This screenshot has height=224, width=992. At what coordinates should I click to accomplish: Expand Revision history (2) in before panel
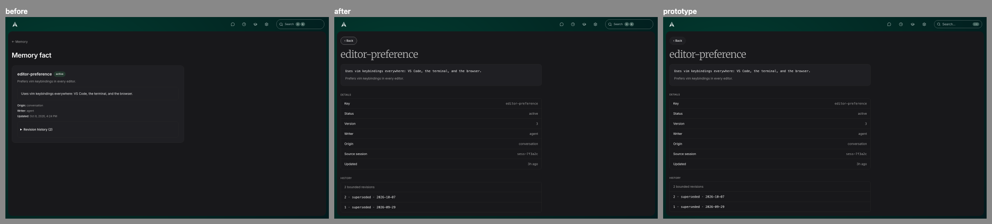(36, 129)
